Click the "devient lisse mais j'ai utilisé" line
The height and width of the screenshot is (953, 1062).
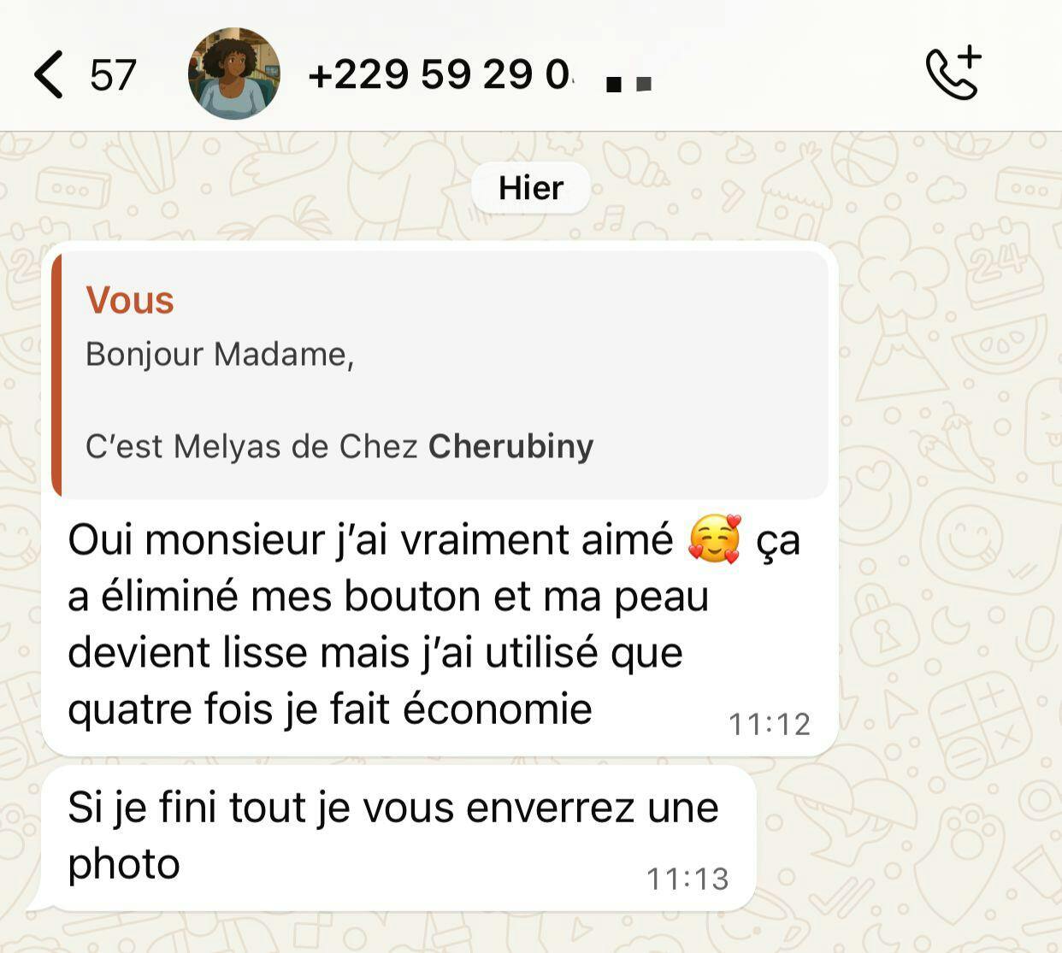click(x=375, y=653)
